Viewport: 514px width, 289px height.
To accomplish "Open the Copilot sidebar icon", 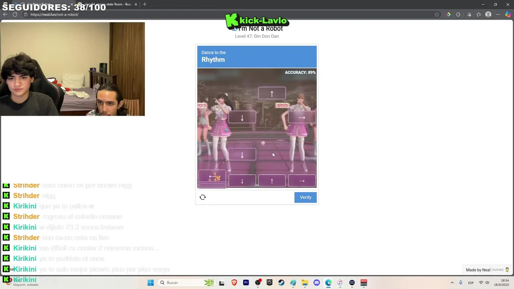I will 508,14.
